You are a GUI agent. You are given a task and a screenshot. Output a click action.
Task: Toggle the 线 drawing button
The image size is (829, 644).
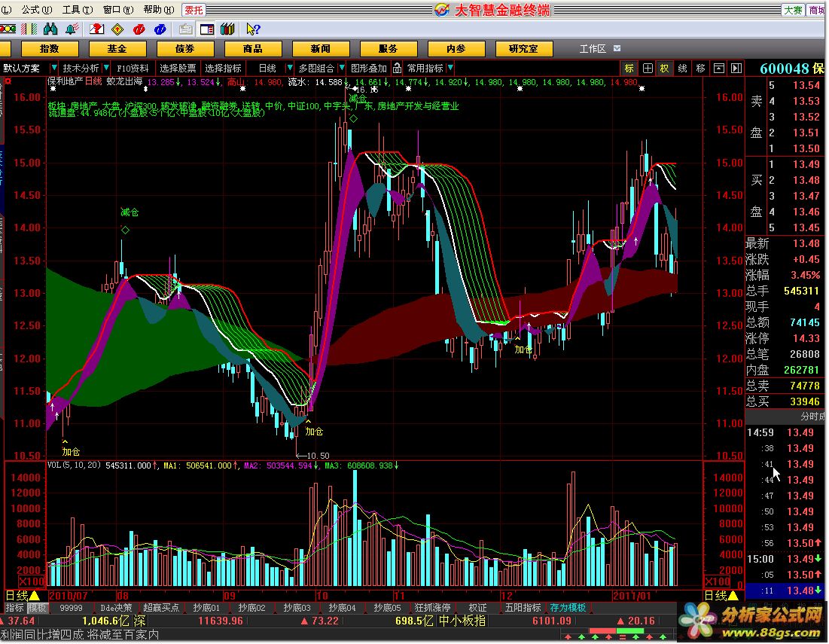click(682, 69)
